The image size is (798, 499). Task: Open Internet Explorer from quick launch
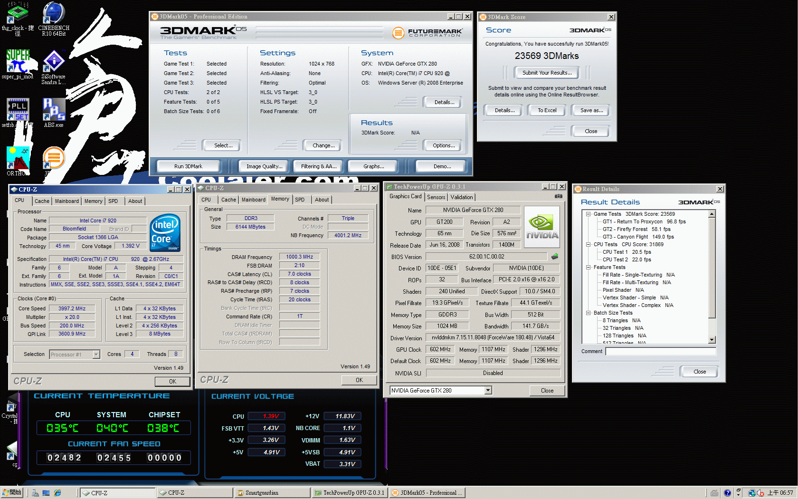(x=57, y=493)
